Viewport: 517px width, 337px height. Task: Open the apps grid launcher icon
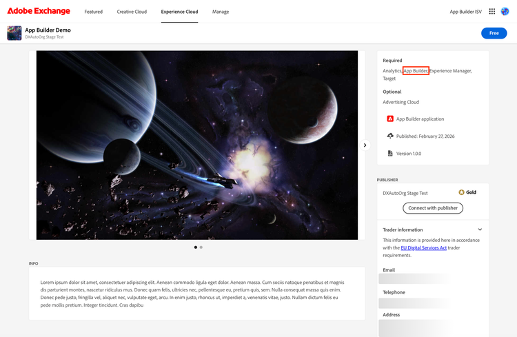click(x=492, y=12)
